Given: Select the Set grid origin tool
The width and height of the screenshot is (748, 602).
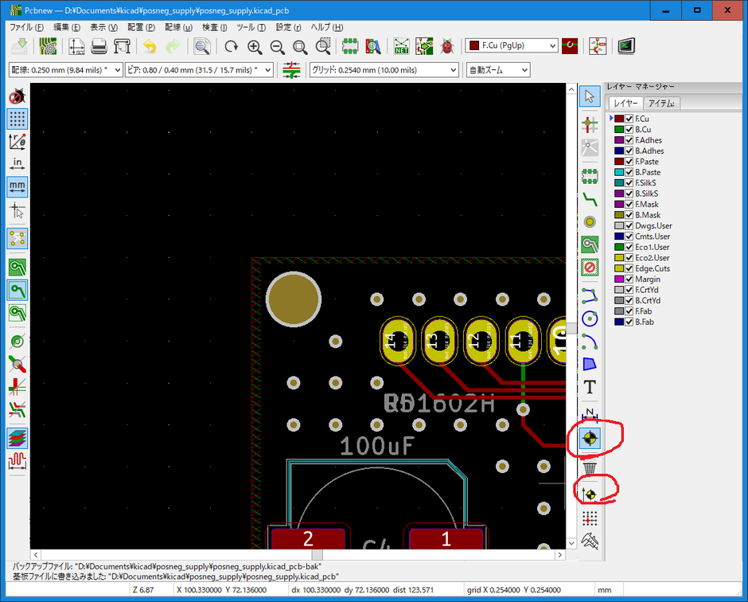Looking at the screenshot, I should point(590,518).
